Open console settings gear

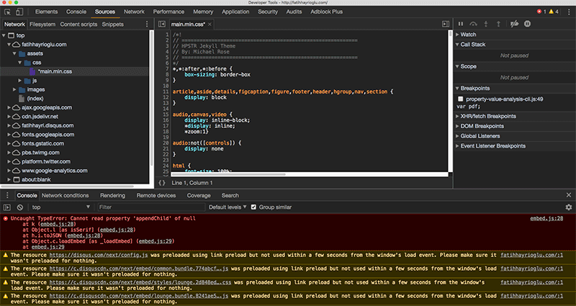point(569,207)
